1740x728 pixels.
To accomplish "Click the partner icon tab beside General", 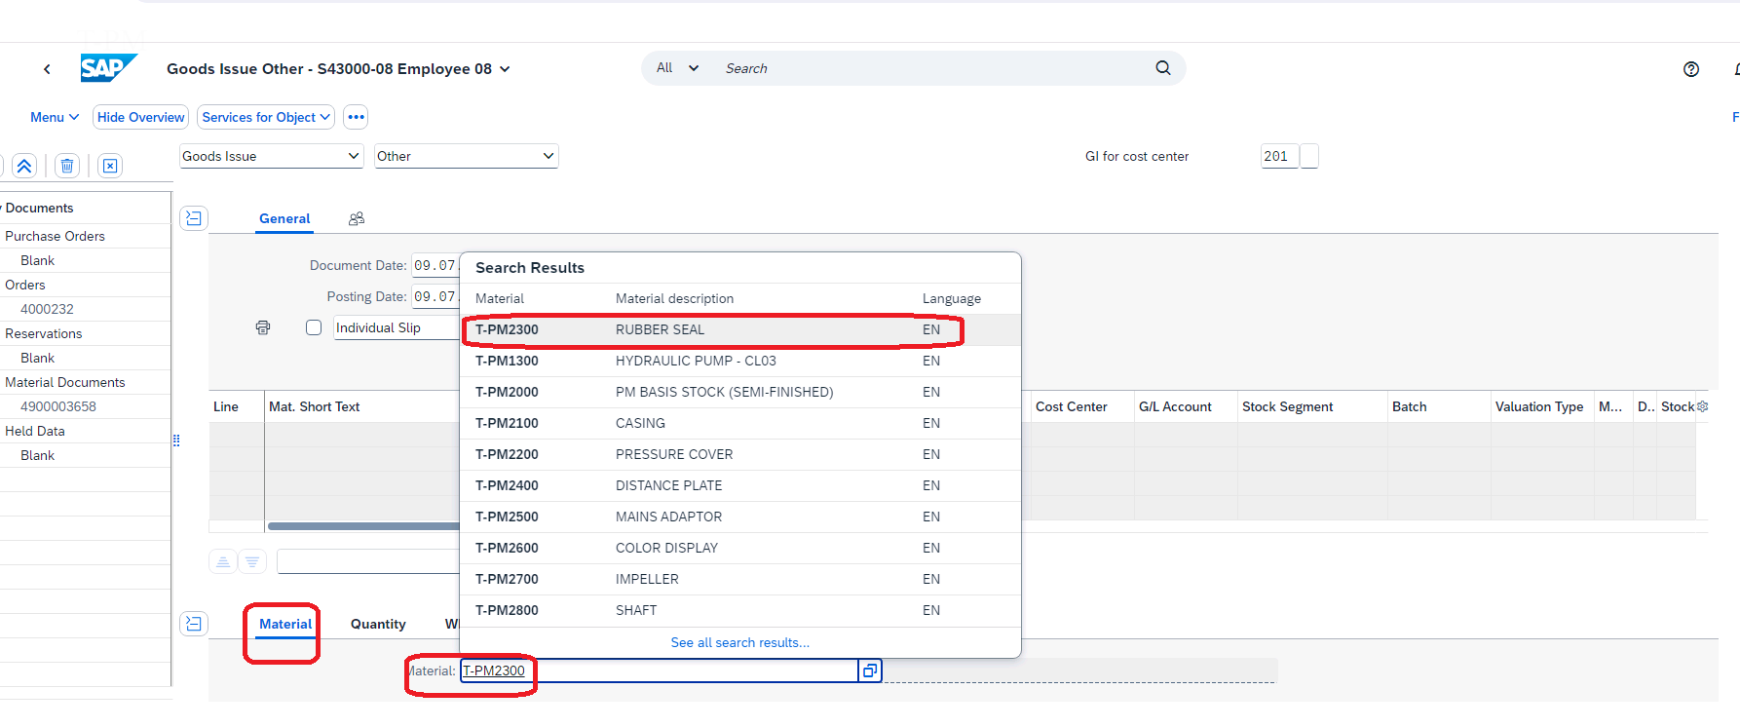I will point(357,219).
